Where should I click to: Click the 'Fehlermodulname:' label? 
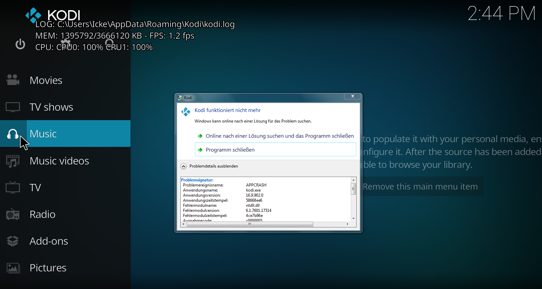point(200,205)
